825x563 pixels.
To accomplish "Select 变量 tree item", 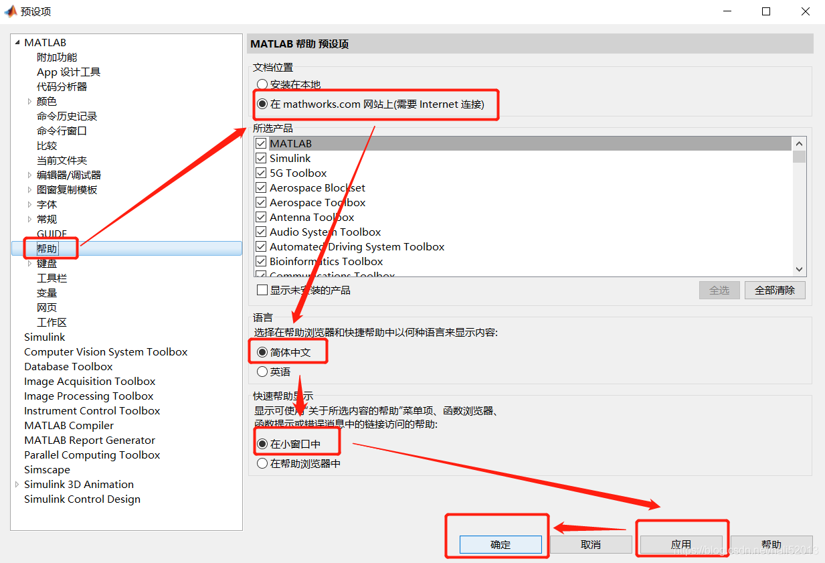I will pos(47,293).
